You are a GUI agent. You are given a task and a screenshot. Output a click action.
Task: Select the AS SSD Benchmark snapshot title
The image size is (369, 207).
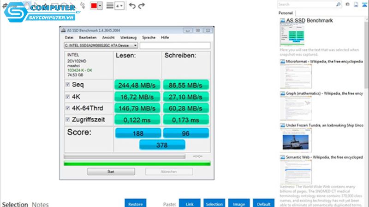(309, 20)
